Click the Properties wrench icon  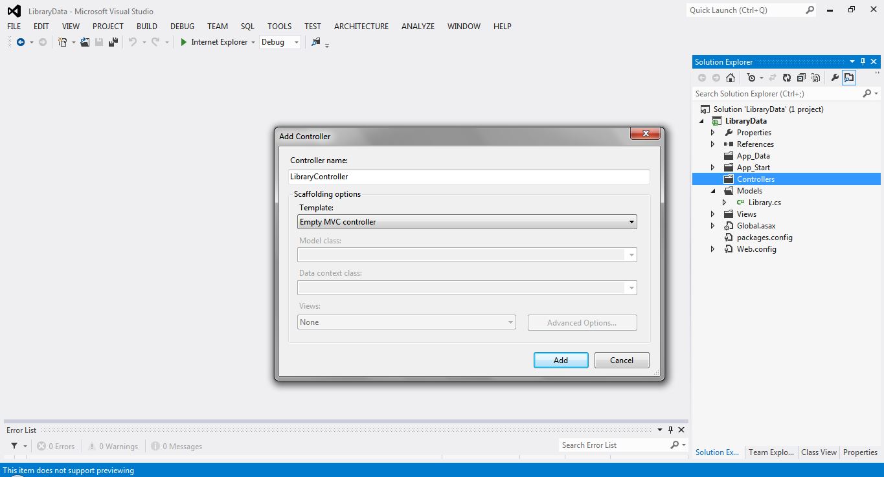835,78
